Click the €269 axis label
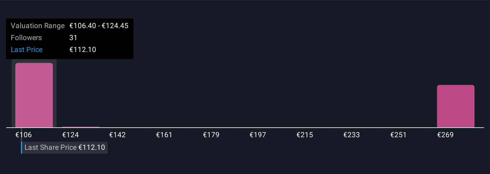Screen dimensions: 490x174 pyautogui.click(x=445, y=135)
